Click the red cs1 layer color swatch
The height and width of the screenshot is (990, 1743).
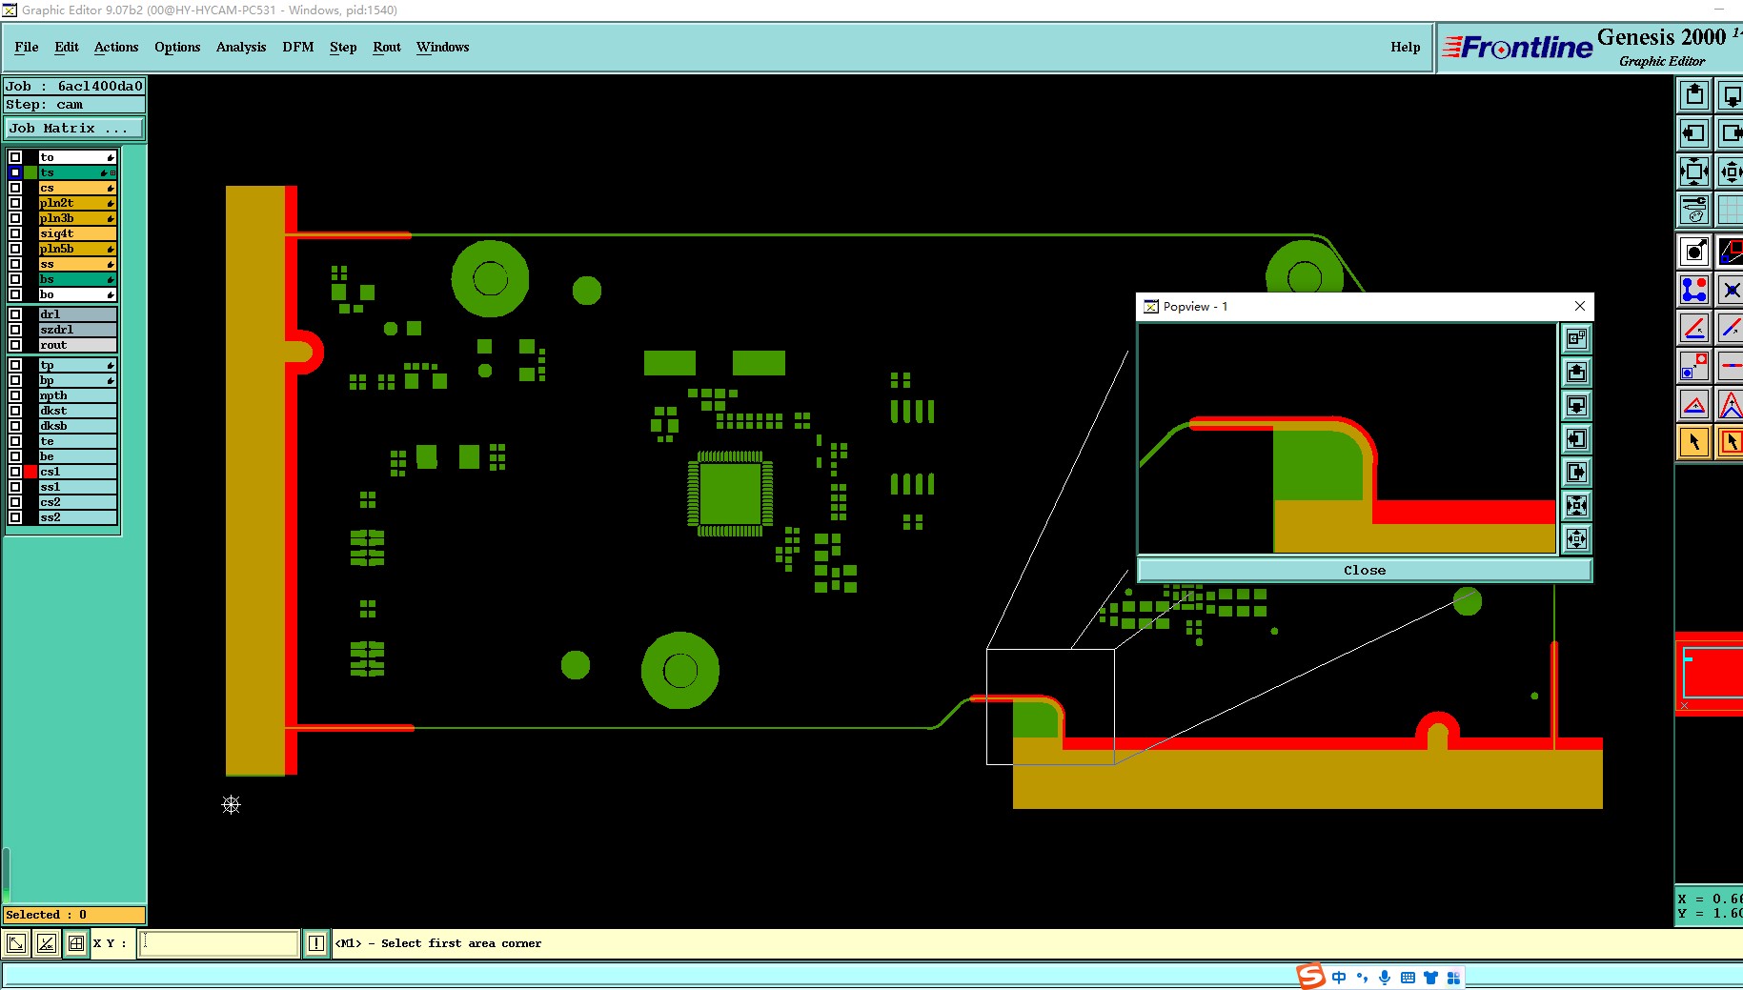[x=30, y=472]
